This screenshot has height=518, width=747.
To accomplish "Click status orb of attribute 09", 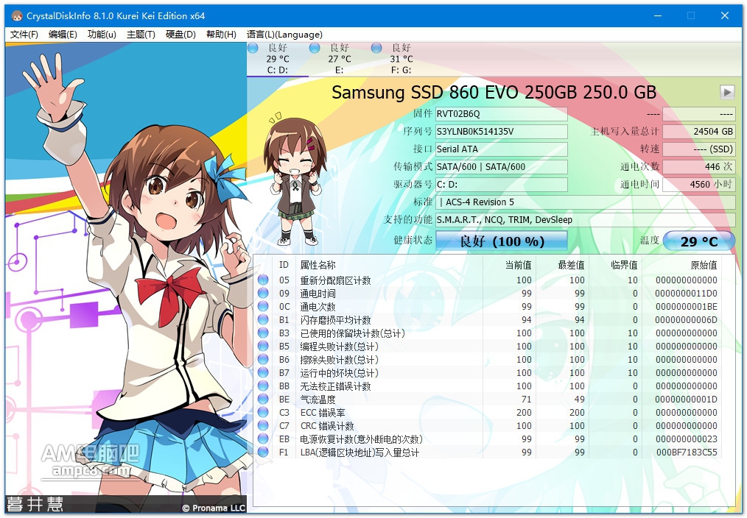I will pos(263,293).
